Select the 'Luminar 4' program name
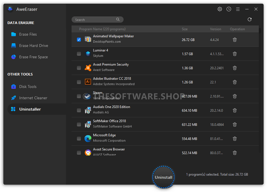 (100, 50)
